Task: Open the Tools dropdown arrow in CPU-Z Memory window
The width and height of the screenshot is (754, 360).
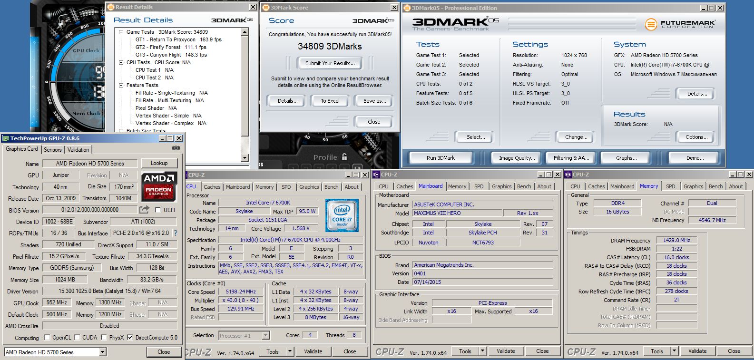Action: pos(674,351)
